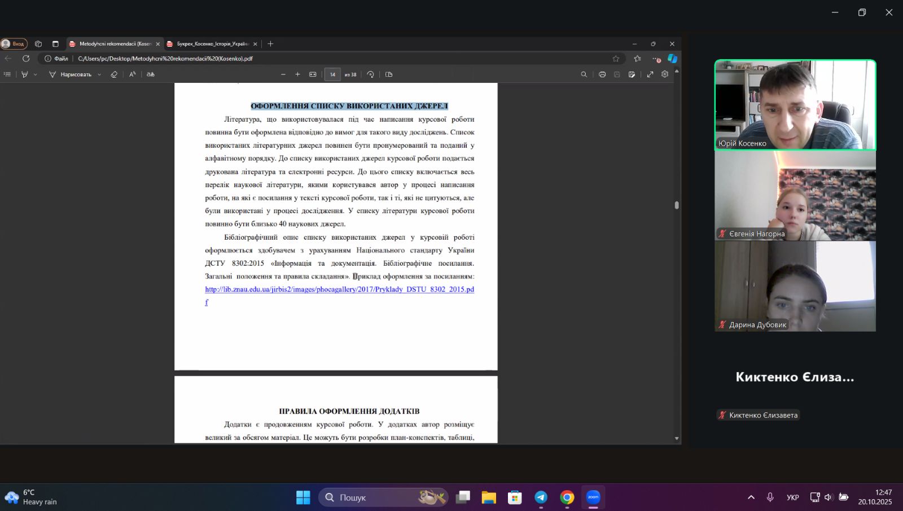Show hidden system tray icons chevron
This screenshot has height=511, width=903.
751,497
